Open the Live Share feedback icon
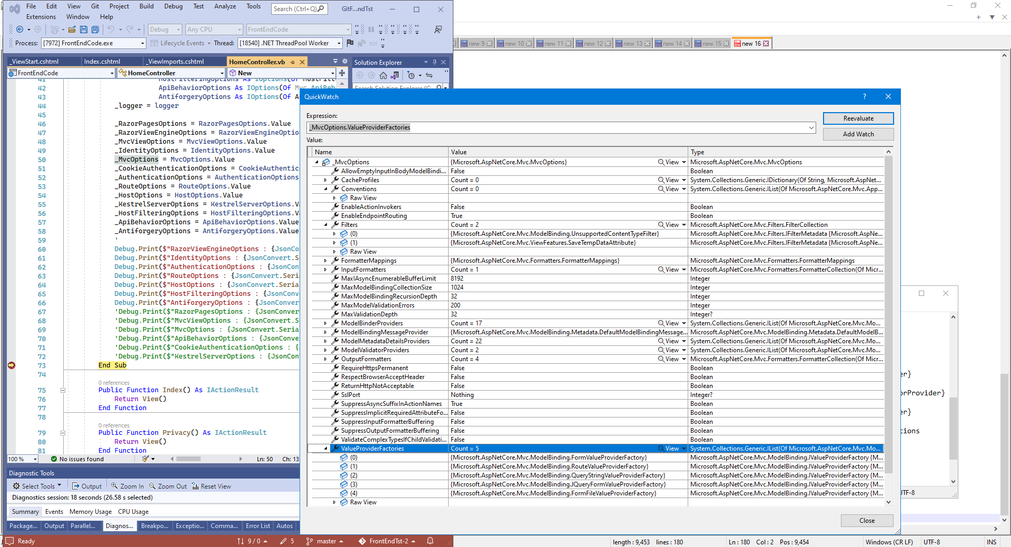 click(x=438, y=29)
